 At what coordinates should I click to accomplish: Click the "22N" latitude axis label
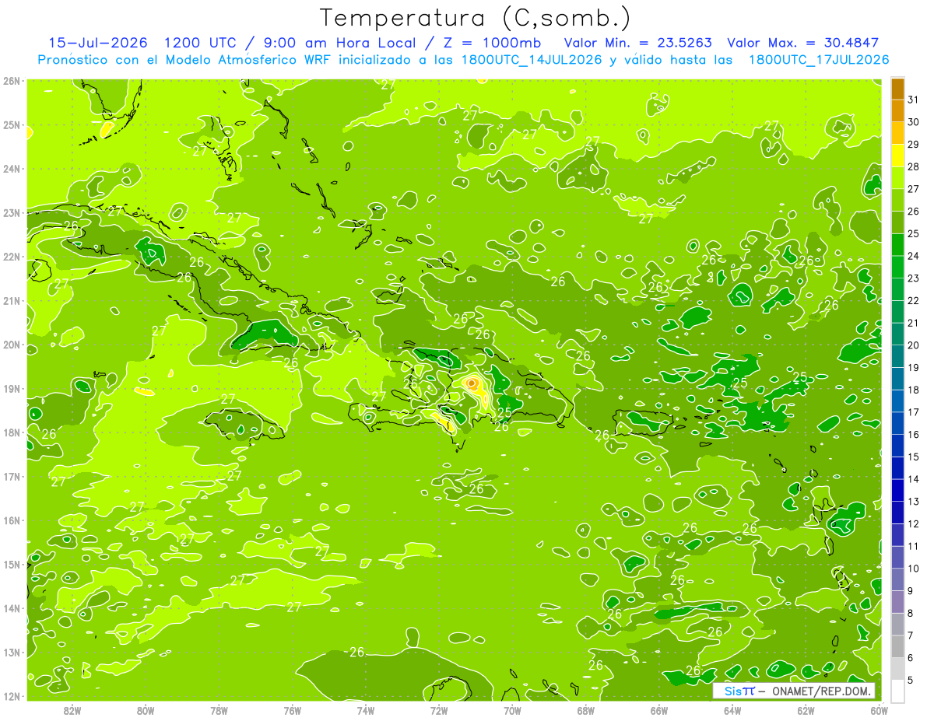(x=11, y=257)
